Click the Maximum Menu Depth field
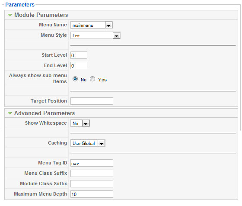Screen dimensions: 242x206 point(92,194)
